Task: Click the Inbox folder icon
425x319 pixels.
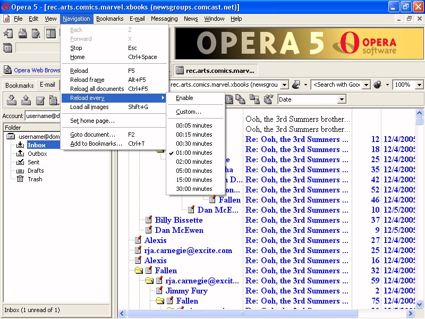Action: tap(20, 145)
